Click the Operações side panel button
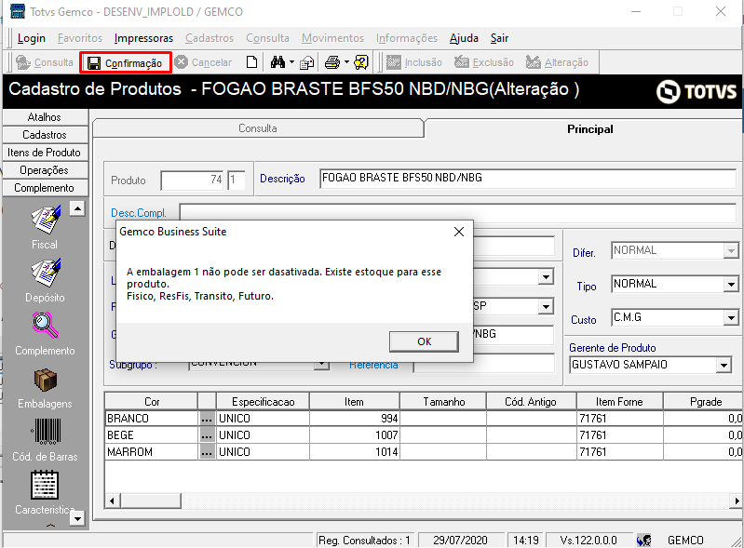The width and height of the screenshot is (744, 548). 45,169
